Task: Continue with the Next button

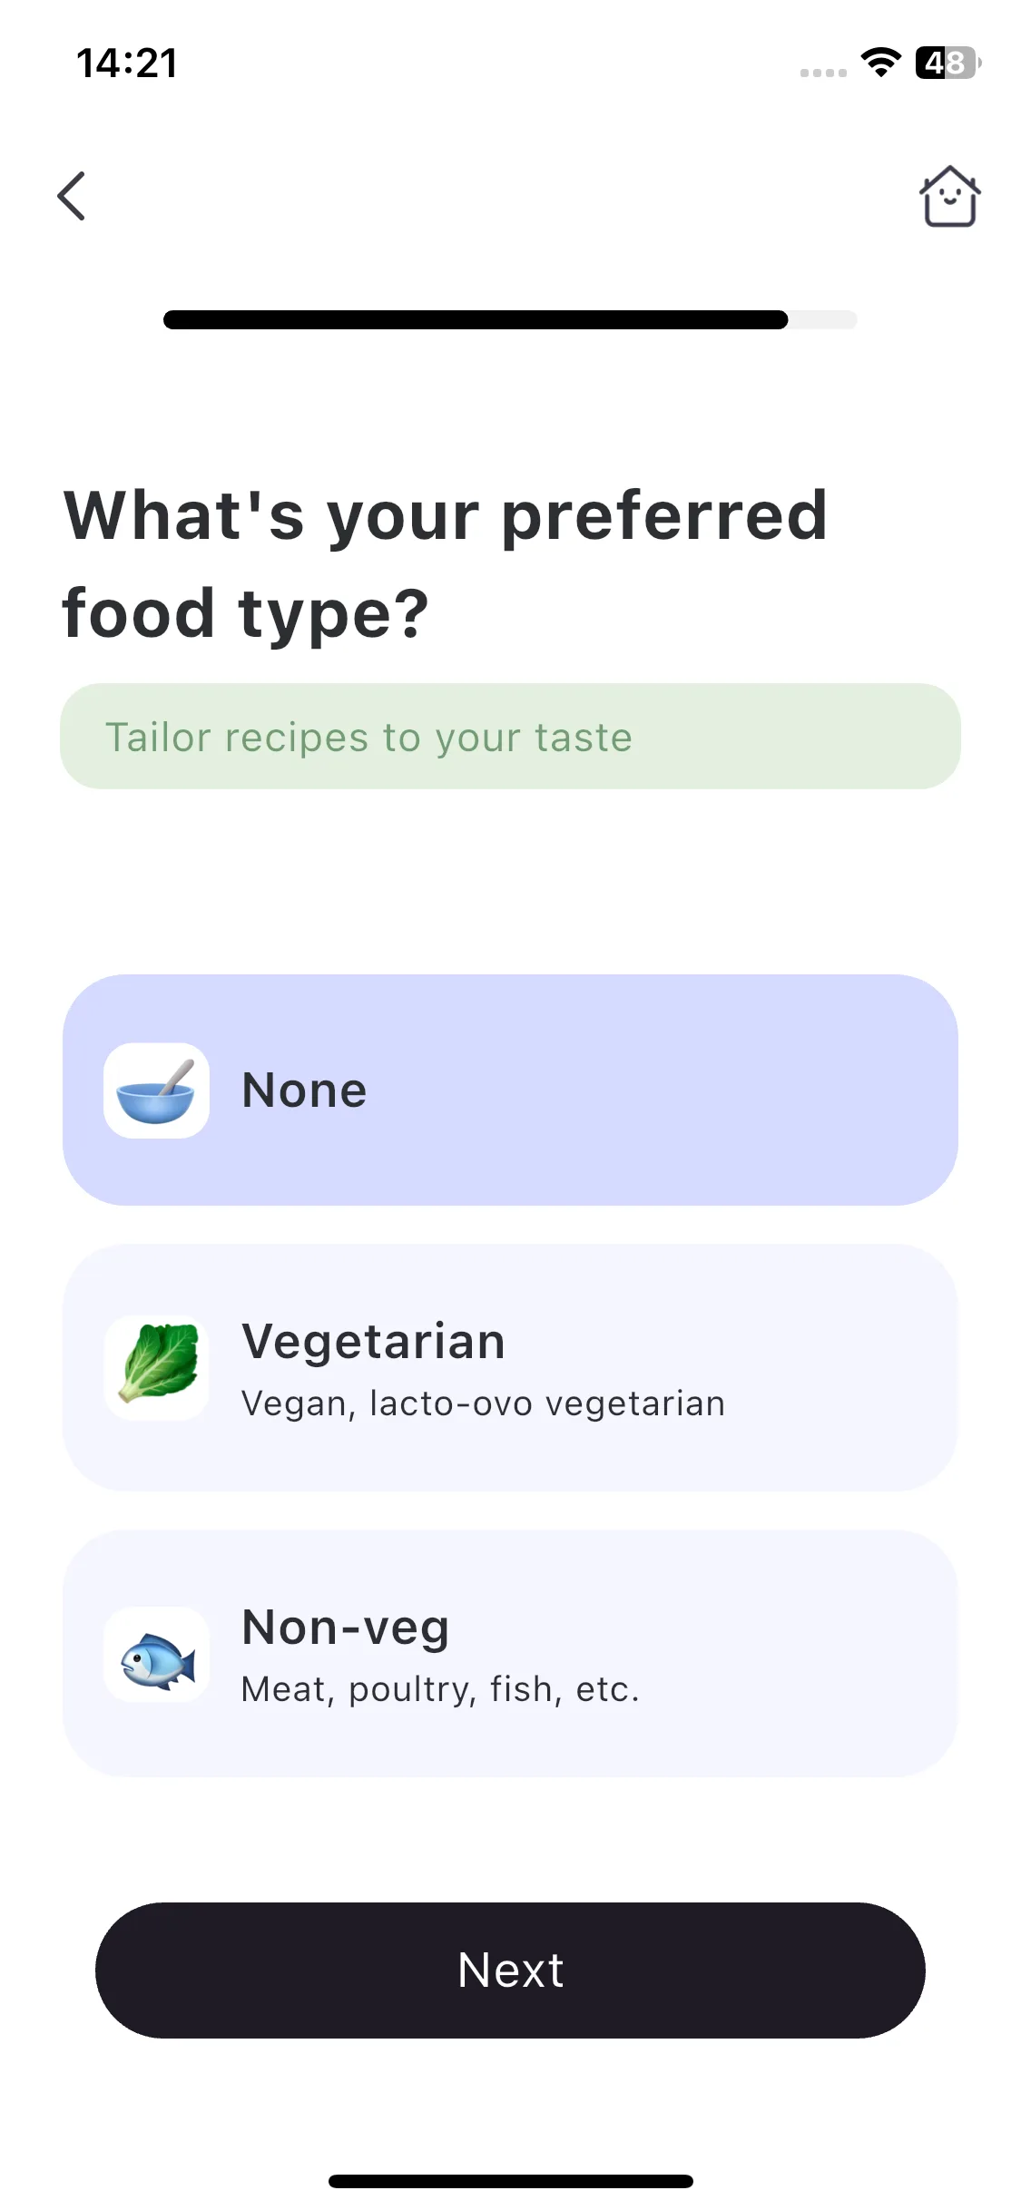Action: point(510,1970)
